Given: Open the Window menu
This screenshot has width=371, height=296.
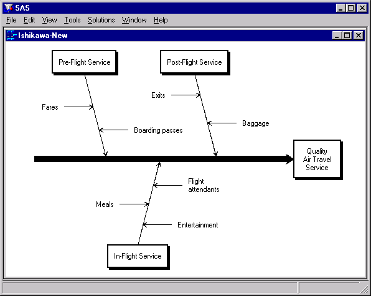Looking at the screenshot, I should click(x=134, y=20).
